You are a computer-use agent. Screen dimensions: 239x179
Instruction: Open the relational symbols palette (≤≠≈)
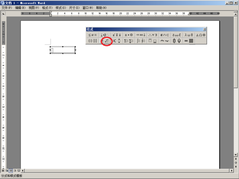tap(92, 35)
